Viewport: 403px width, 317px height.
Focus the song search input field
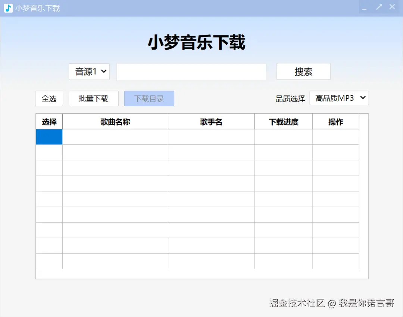tap(191, 72)
